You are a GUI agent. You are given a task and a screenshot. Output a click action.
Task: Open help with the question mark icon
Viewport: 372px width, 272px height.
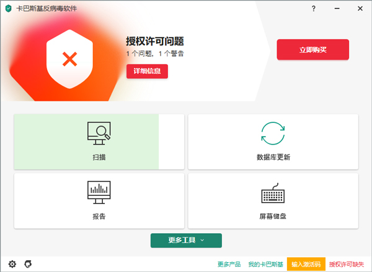(313, 9)
